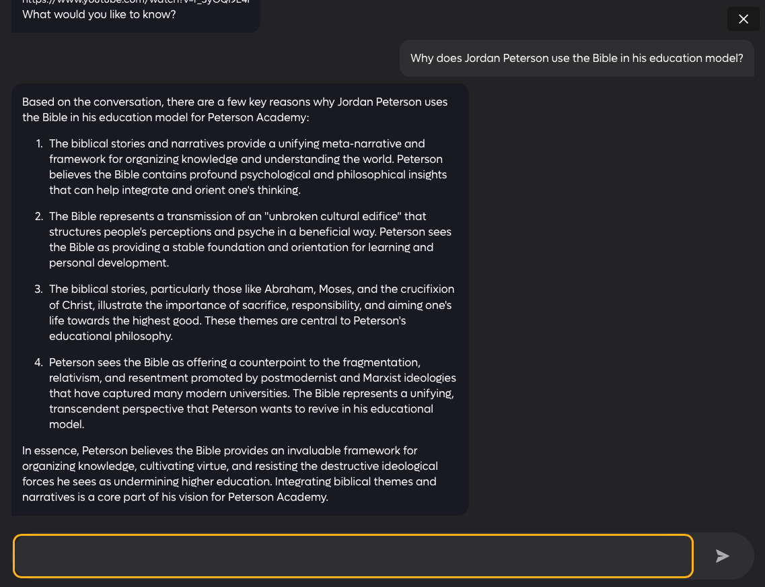
Task: Click the 'Based on the conversation' intro paragraph
Action: coord(234,110)
